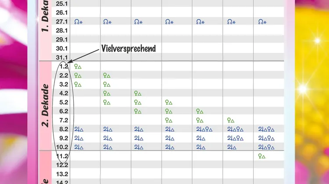
Task: Click the Venus trine symbol in row 1.2
Action: (78, 67)
